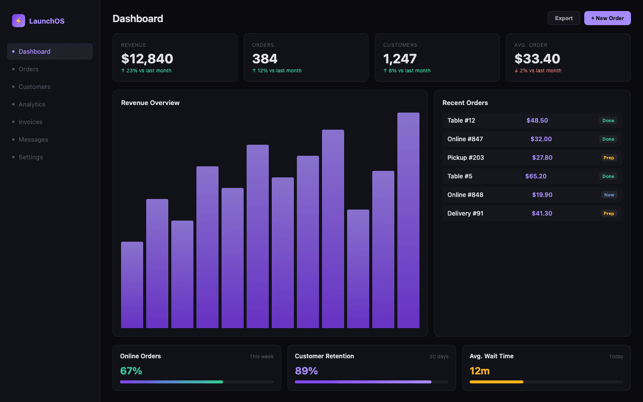Click the LaunchOS lightning bolt logo
Viewport: 643px width, 402px height.
tap(18, 21)
